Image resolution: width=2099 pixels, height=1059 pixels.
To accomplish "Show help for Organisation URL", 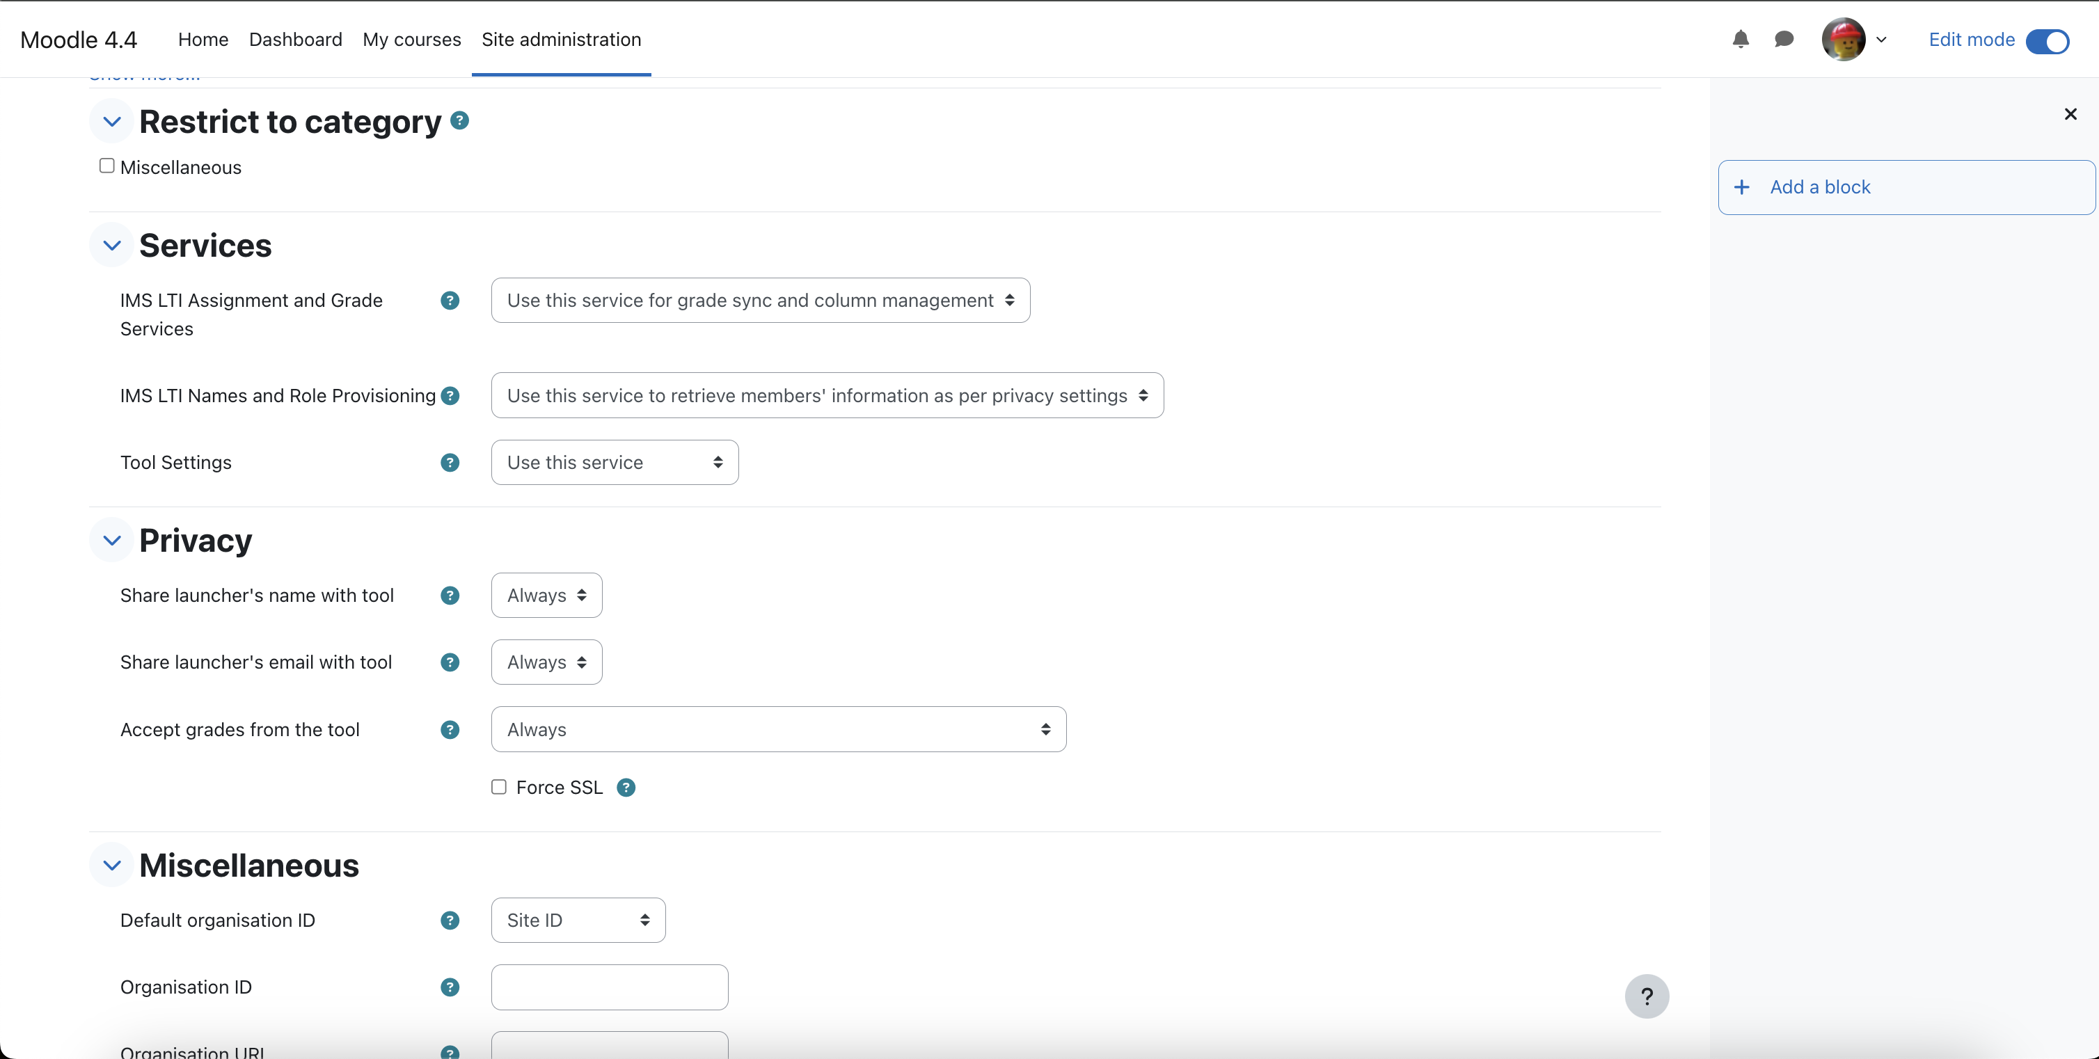I will (x=450, y=1051).
